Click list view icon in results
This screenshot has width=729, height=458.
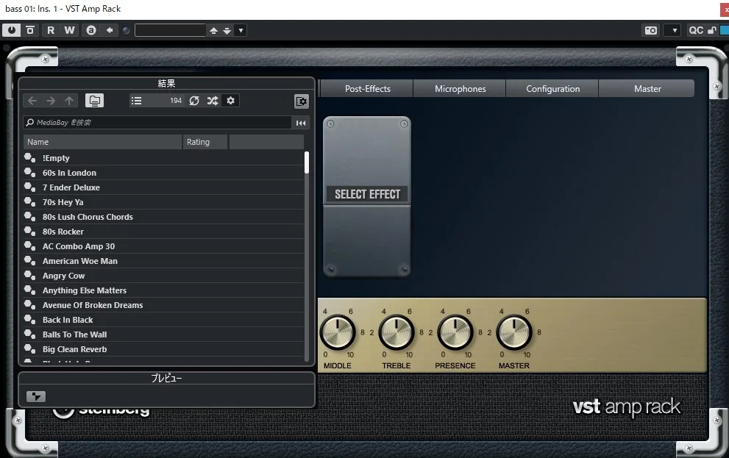click(136, 101)
